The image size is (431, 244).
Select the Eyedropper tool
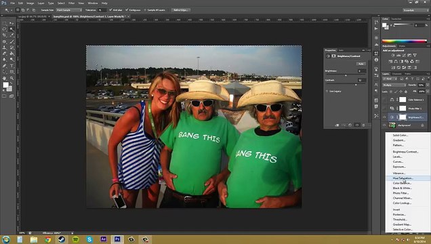tap(12, 35)
